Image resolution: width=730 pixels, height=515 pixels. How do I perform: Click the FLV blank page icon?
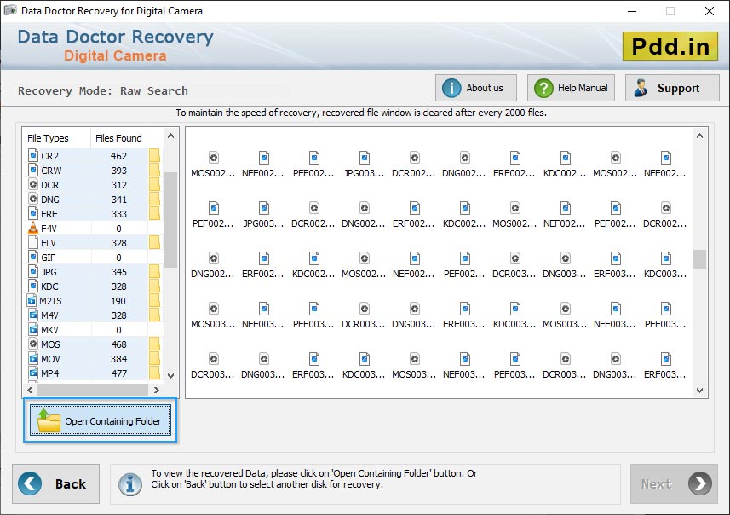click(x=33, y=242)
